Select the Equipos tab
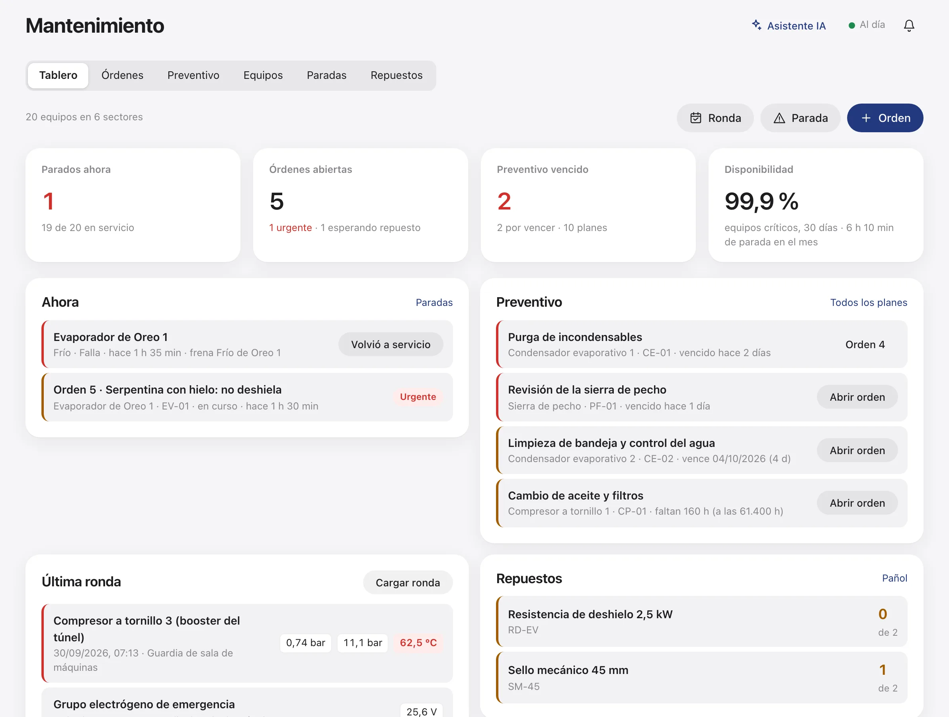This screenshot has height=717, width=949. 263,76
